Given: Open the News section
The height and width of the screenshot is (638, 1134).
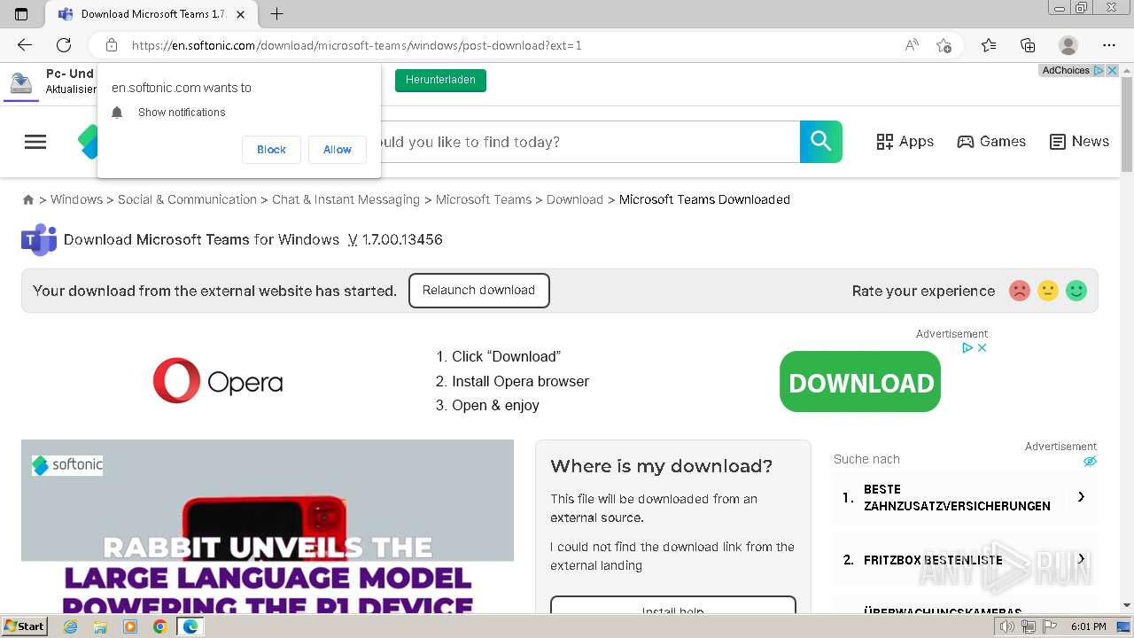Looking at the screenshot, I should point(1079,142).
